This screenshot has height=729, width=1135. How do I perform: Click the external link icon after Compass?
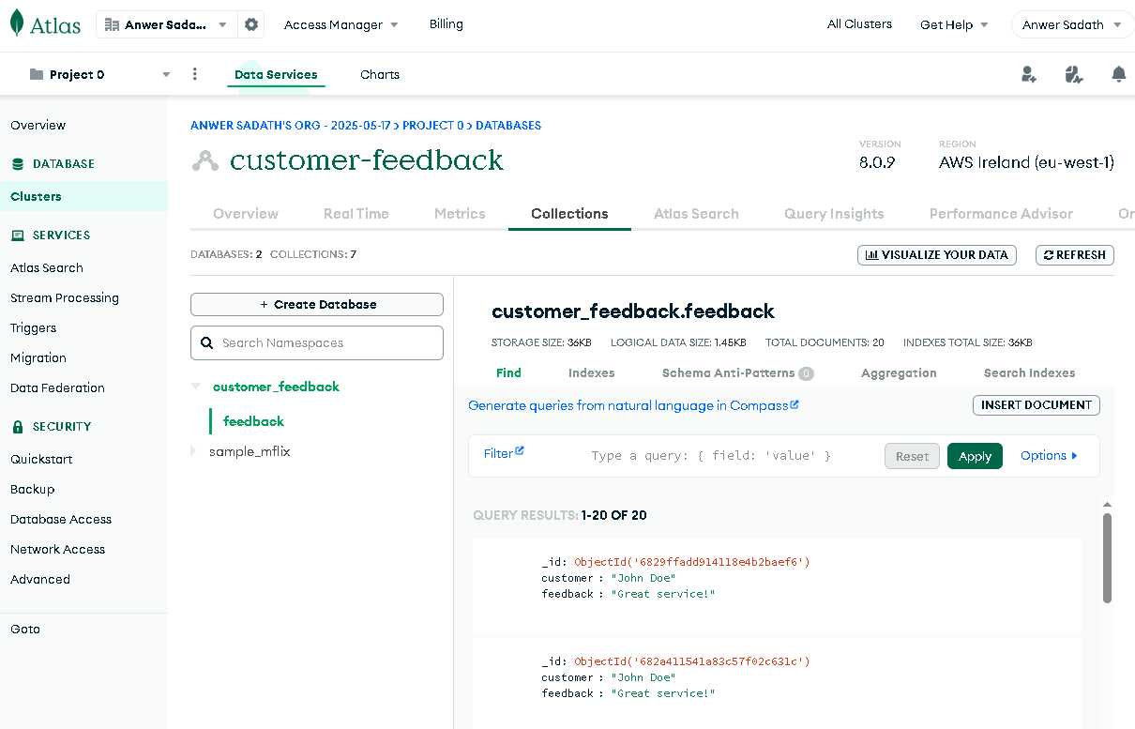[x=794, y=404]
